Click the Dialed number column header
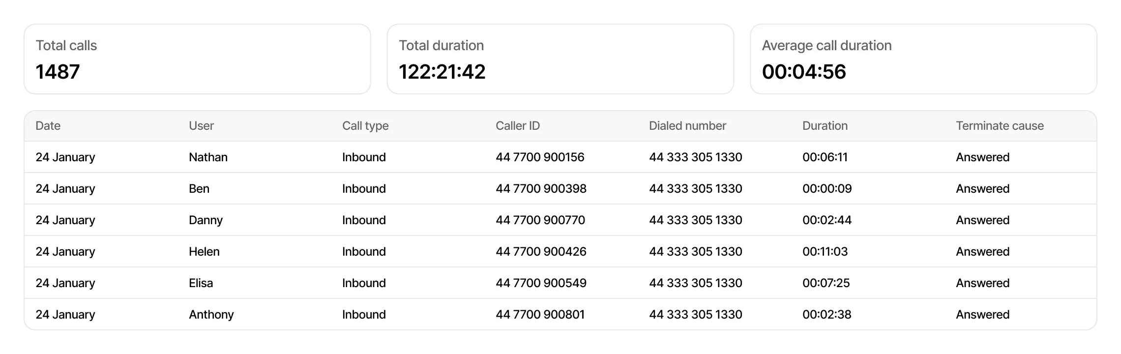 687,126
